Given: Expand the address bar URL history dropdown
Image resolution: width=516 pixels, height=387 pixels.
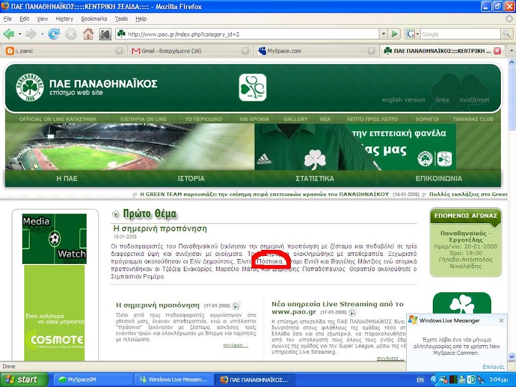Looking at the screenshot, I should click(384, 34).
